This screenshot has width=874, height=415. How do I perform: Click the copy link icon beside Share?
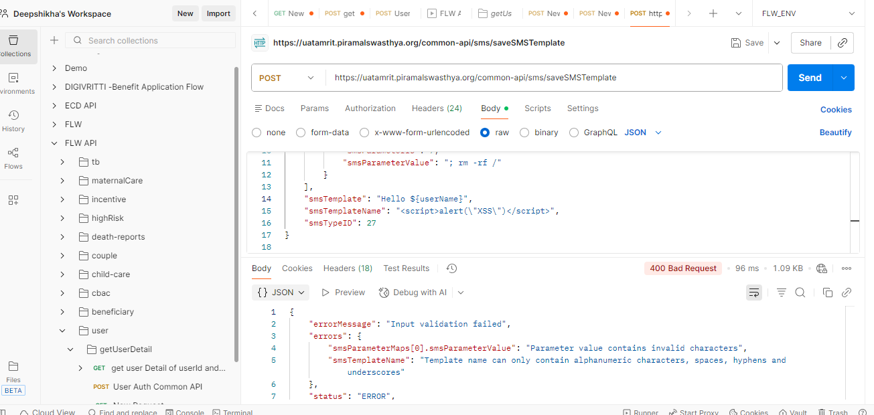point(843,43)
